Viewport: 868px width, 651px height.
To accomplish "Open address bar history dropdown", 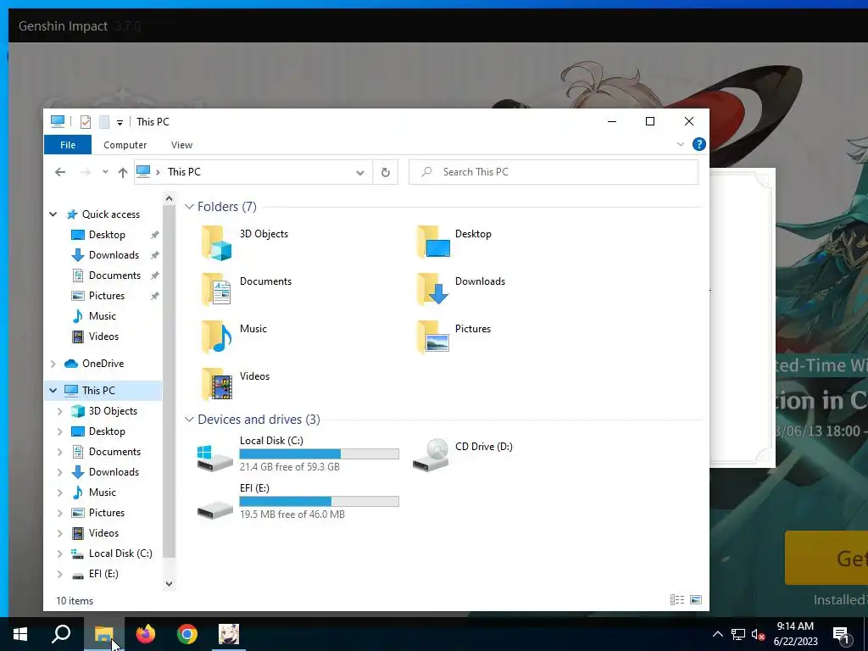I will click(359, 172).
